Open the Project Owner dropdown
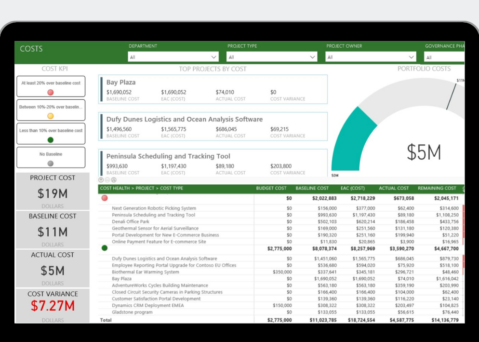Viewport: 479px width, 342px height. 371,57
